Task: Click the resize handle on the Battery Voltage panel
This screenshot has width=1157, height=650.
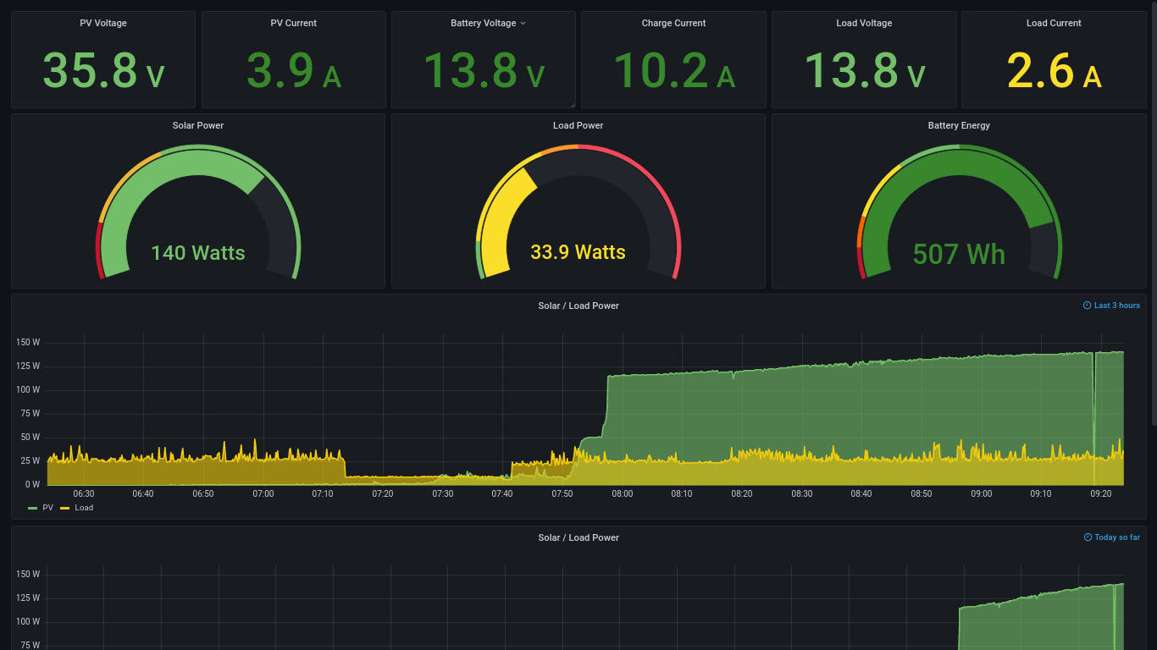Action: 573,105
